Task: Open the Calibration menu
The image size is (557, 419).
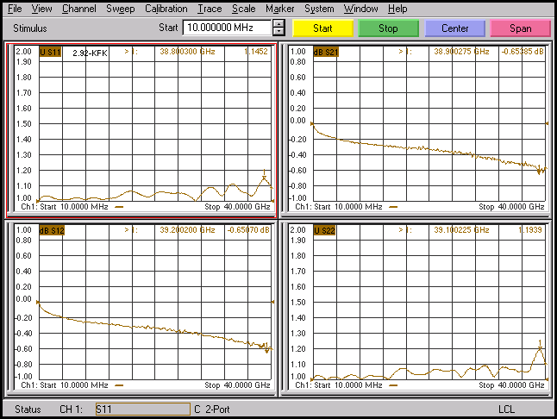Action: tap(166, 9)
